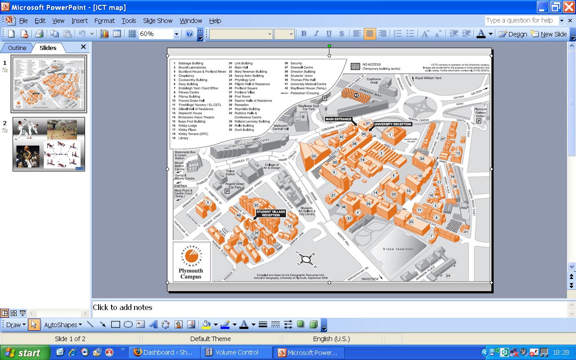
Task: Switch to Dashboard Firefox taskbar window
Action: click(x=164, y=352)
